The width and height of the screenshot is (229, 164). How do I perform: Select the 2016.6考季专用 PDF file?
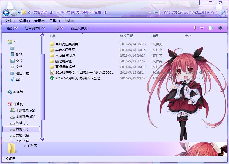(84, 72)
